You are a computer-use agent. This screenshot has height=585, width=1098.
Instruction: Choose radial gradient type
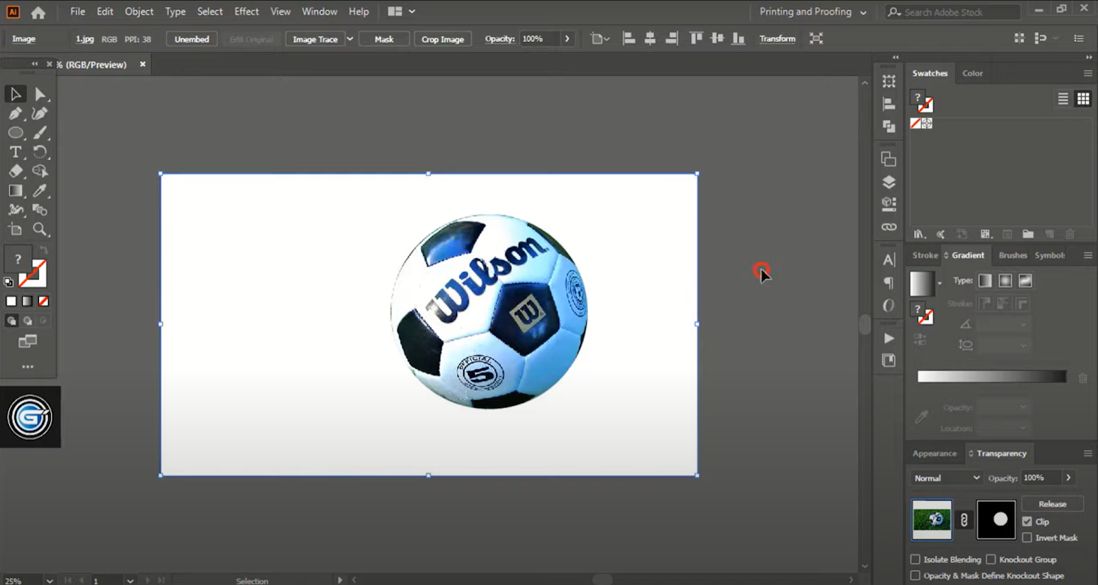[1005, 281]
